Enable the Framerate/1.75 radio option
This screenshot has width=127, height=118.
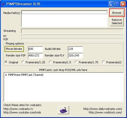tap(76, 62)
